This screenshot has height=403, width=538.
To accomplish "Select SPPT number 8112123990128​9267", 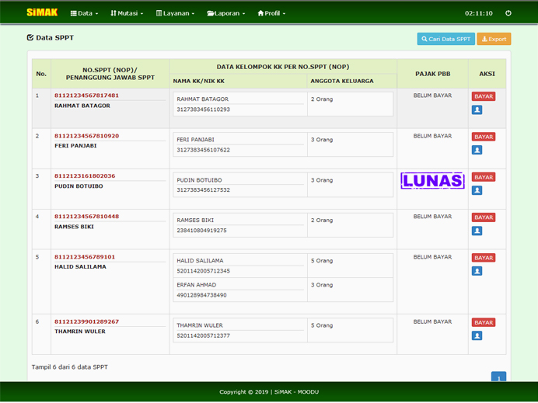I will (x=86, y=321).
